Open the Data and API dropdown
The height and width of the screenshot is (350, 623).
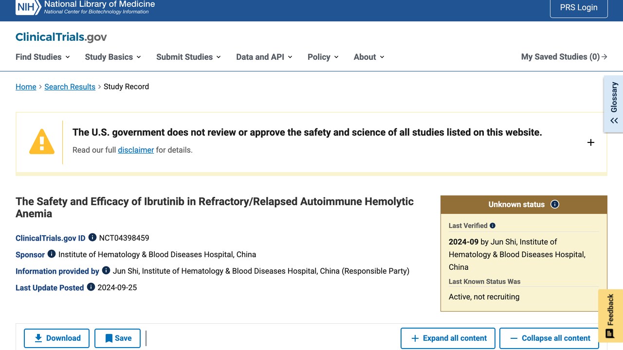point(264,57)
